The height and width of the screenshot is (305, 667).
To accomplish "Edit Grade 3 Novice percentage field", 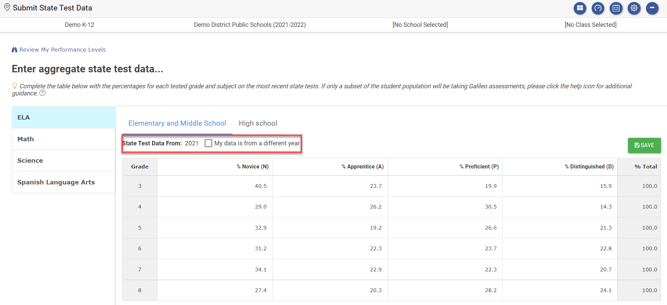I will (x=215, y=186).
